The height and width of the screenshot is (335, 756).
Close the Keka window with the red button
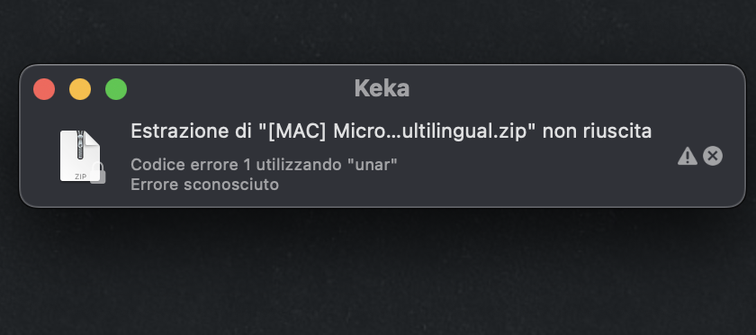coord(44,89)
